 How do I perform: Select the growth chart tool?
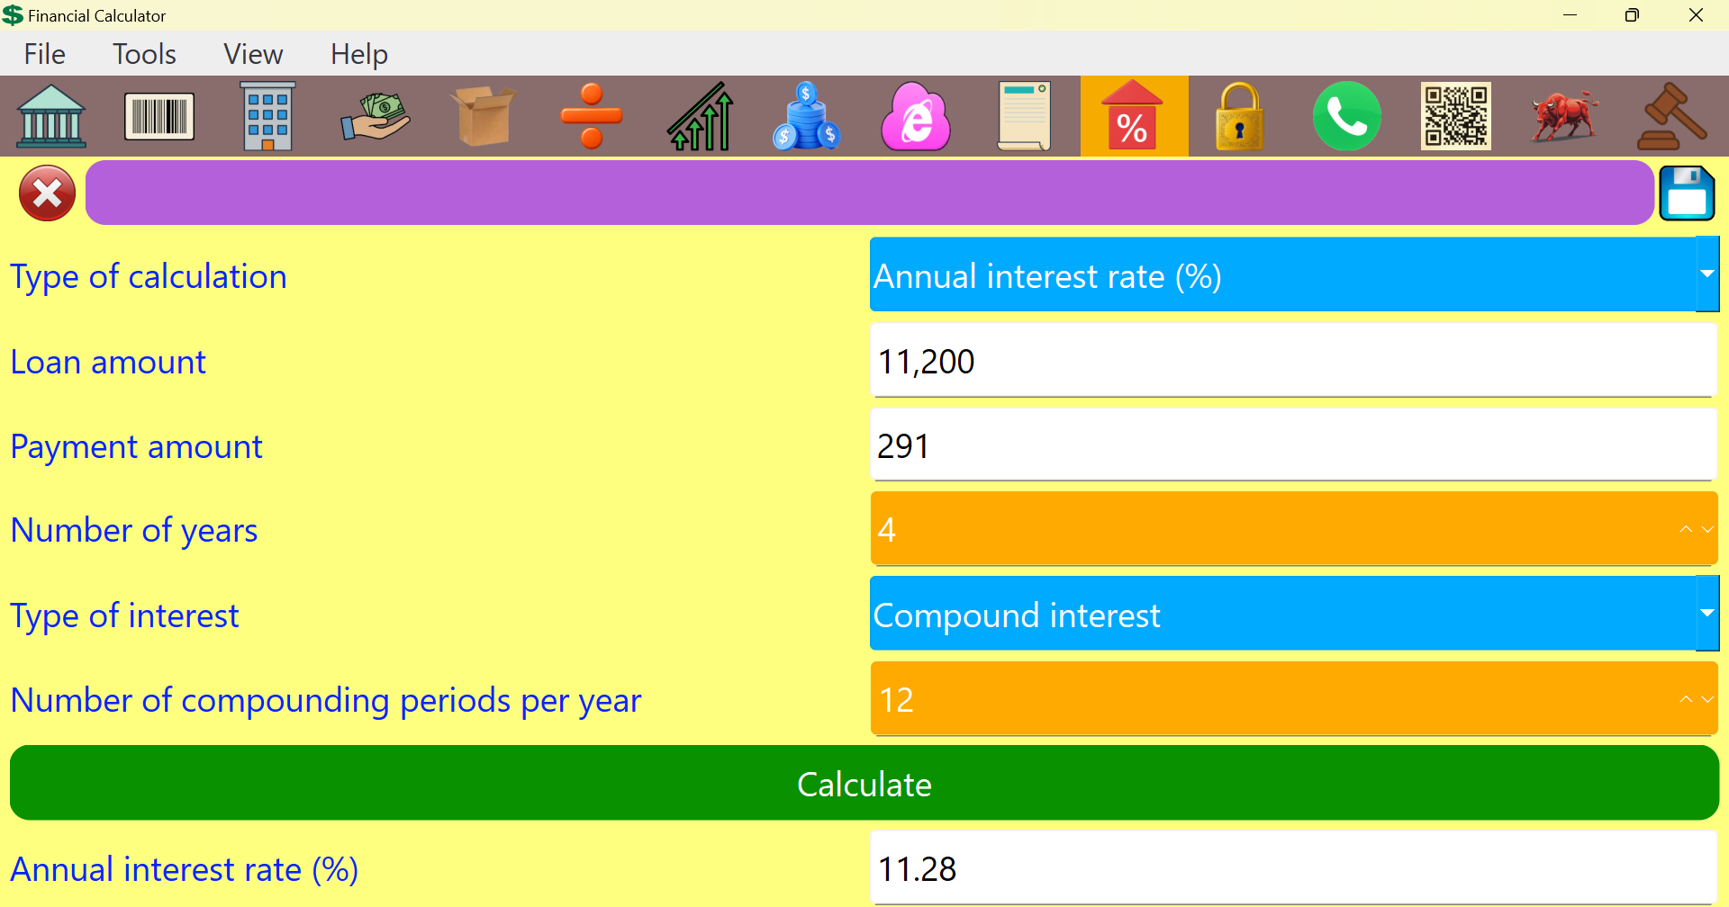[x=700, y=116]
